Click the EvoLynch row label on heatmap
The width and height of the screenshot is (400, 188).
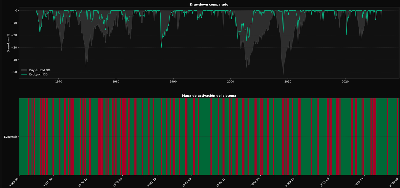(10, 137)
